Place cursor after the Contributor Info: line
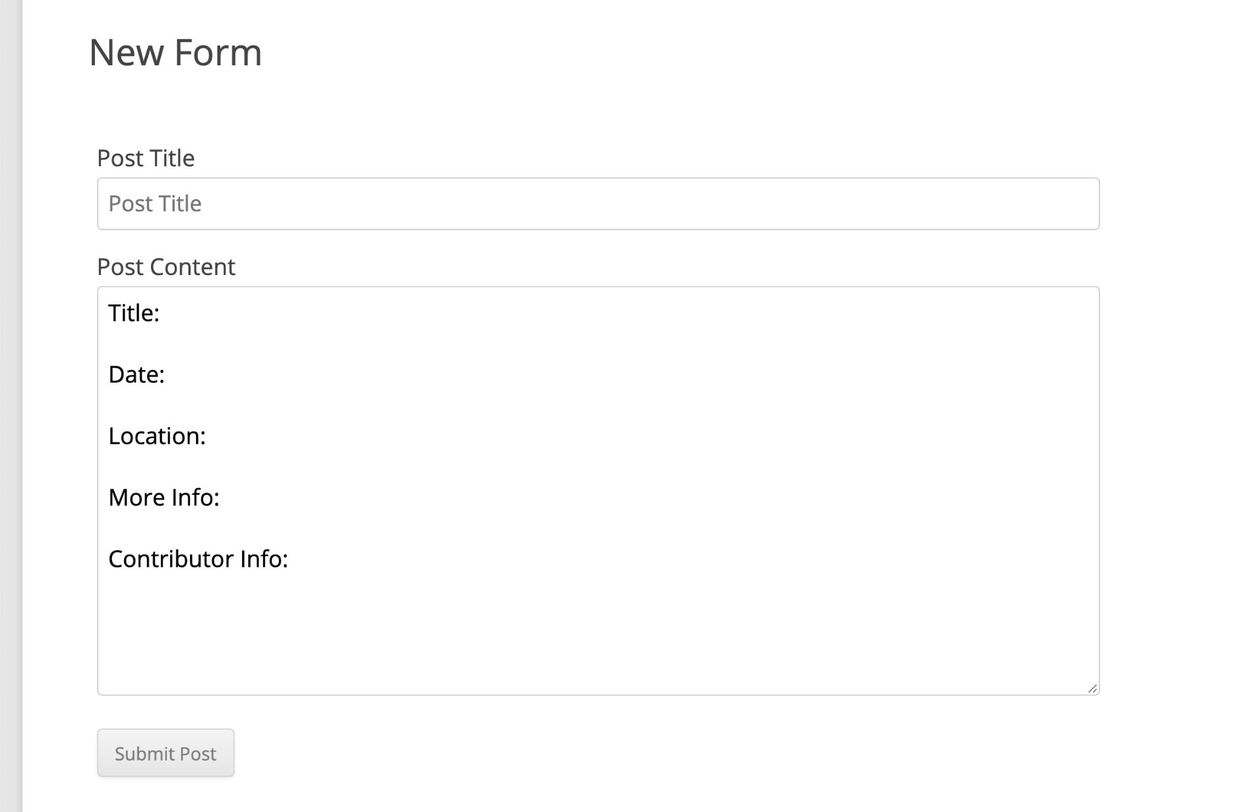Screen dimensions: 1240x812 point(294,558)
